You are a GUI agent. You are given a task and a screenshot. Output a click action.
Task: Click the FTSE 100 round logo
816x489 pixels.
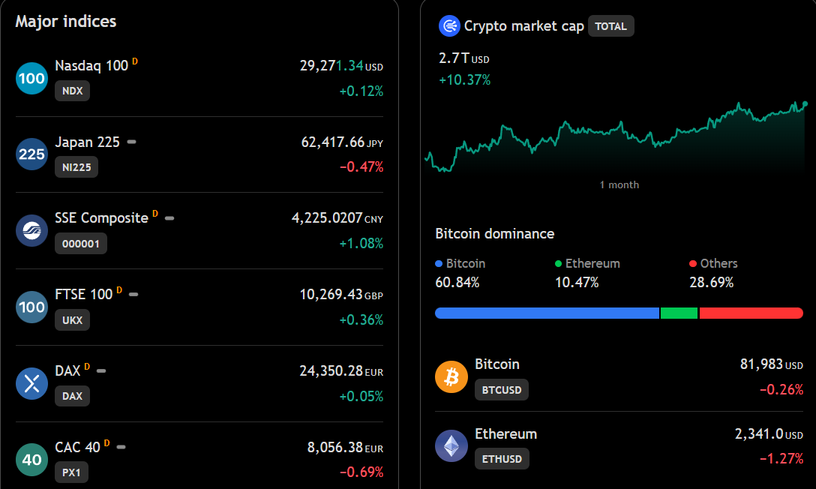pos(31,307)
